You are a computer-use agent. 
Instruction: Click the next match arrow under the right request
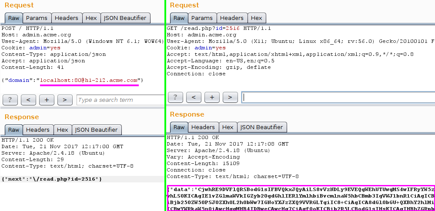click(x=230, y=97)
